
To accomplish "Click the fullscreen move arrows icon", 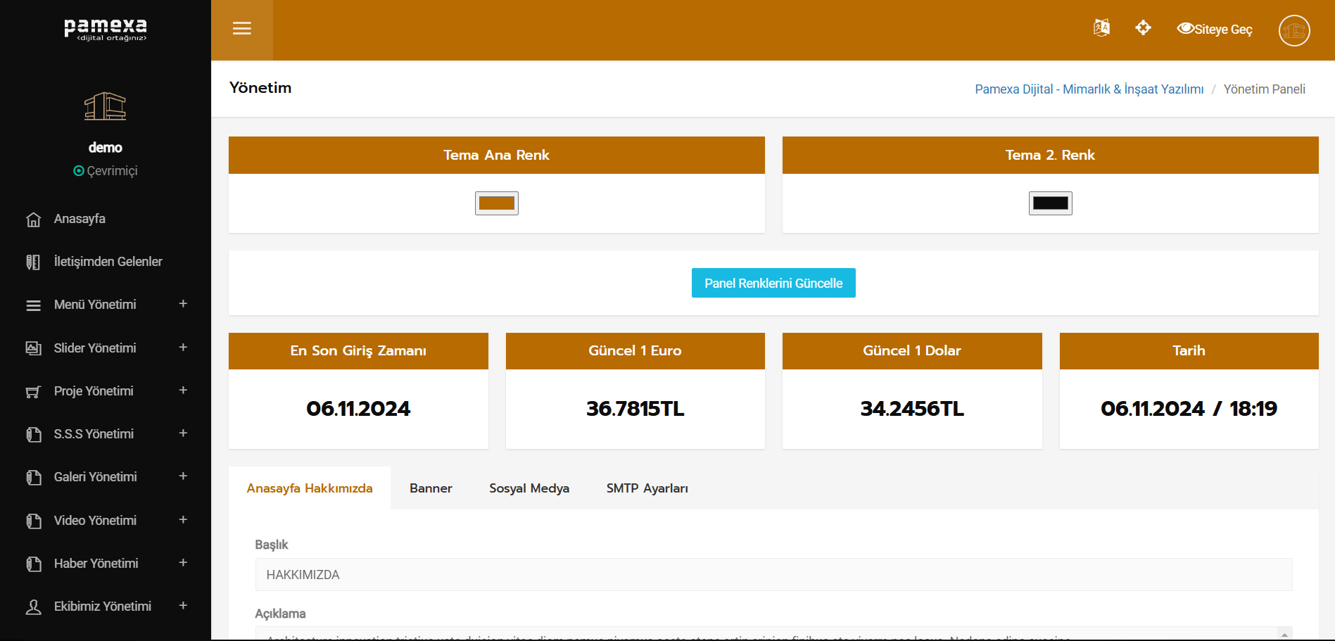I will pos(1143,28).
